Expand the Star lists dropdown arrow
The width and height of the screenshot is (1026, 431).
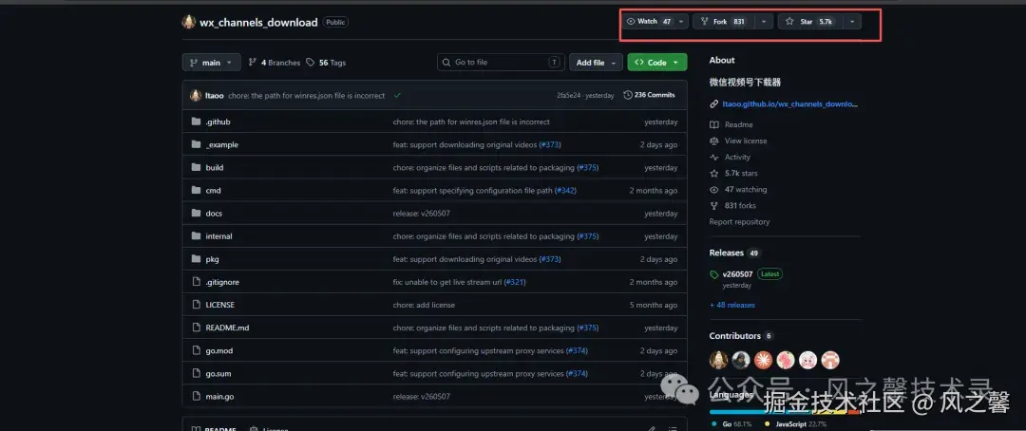coord(852,22)
